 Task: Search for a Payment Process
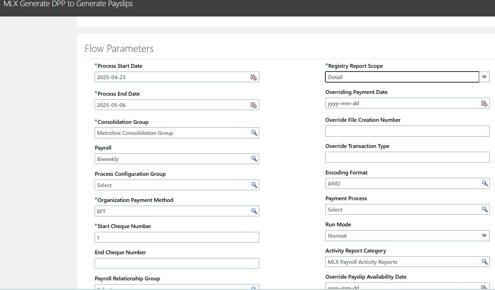(485, 209)
